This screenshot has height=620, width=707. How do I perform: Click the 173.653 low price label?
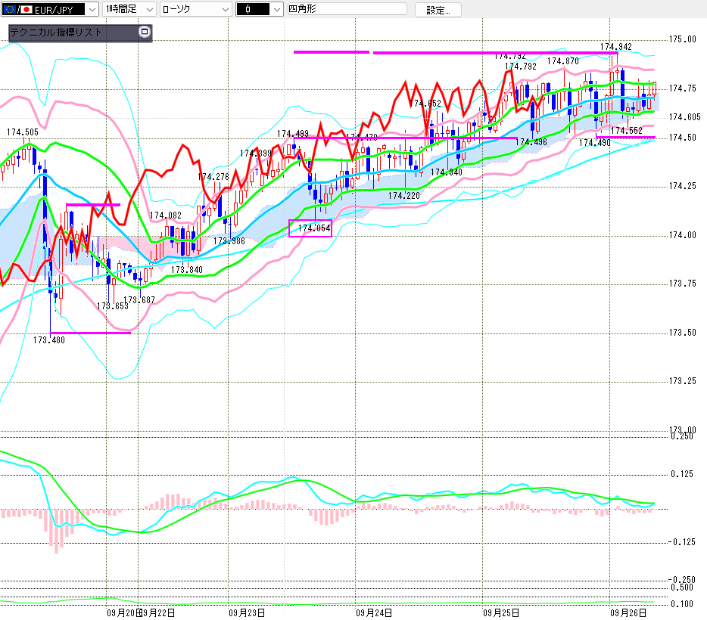coord(112,306)
